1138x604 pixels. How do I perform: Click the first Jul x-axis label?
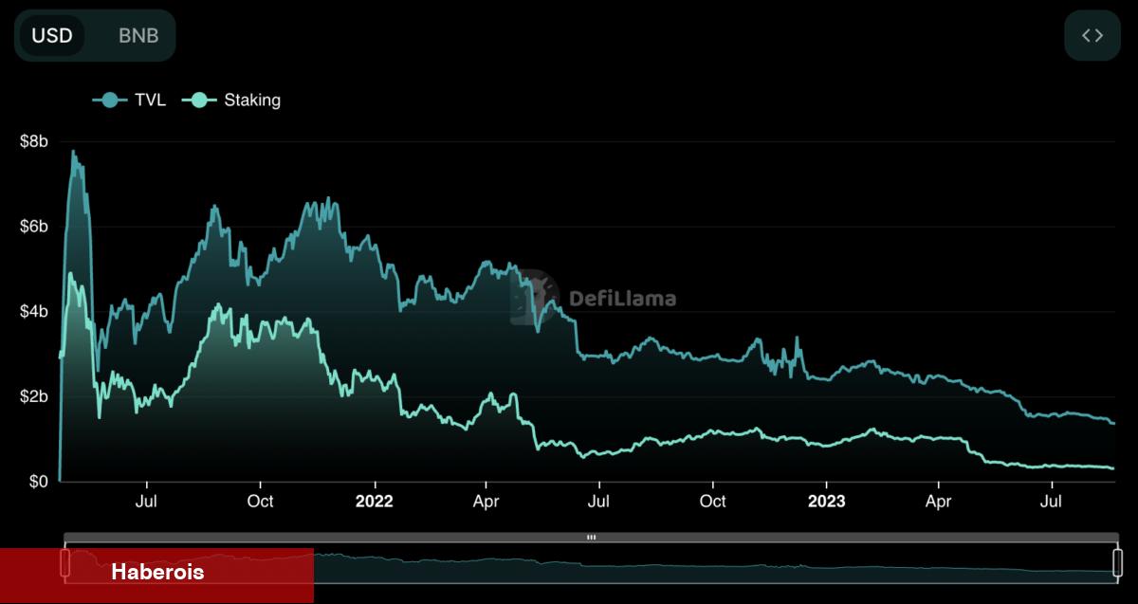tap(146, 501)
